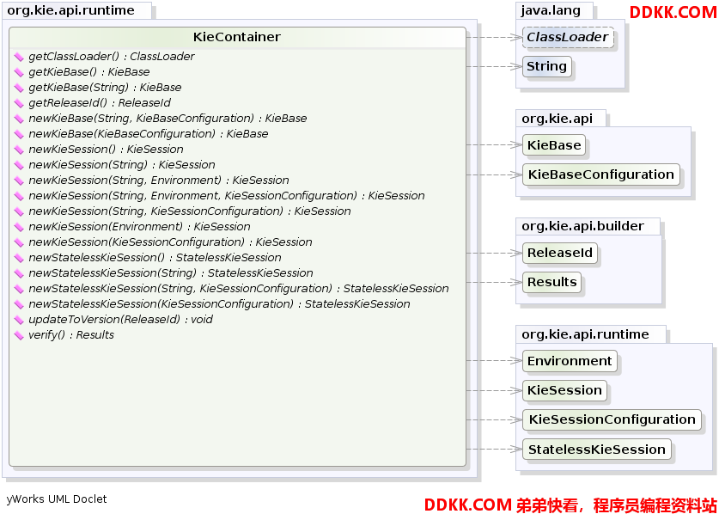Select newKieSession() : KieSession signature

coord(106,150)
